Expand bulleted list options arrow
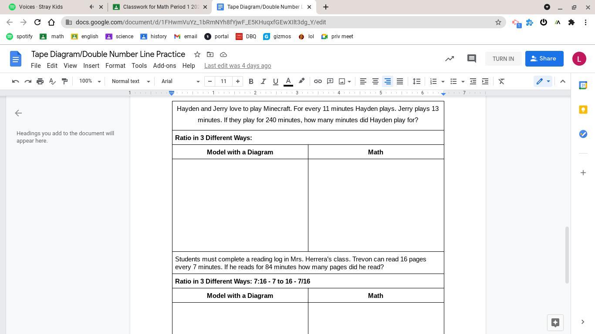 [x=463, y=81]
